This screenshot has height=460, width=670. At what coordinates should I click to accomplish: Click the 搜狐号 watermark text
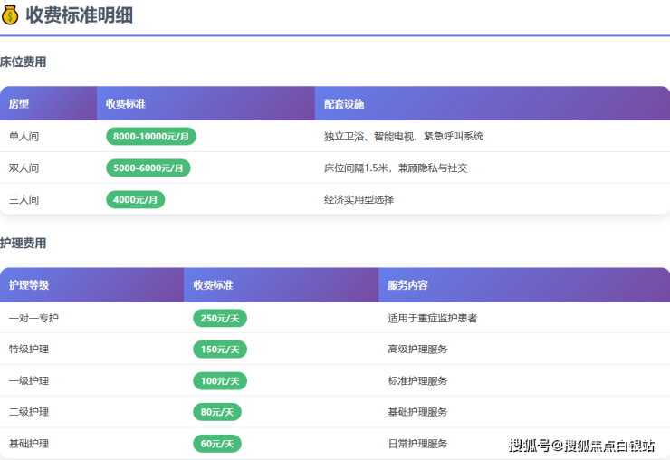529,445
